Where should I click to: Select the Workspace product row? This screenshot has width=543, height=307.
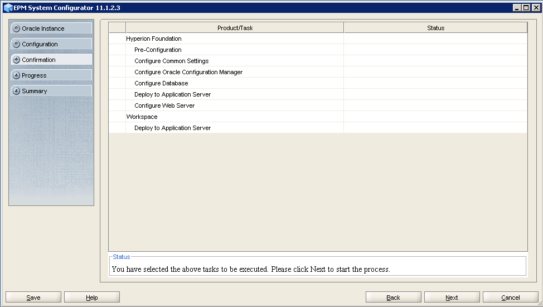pos(142,117)
